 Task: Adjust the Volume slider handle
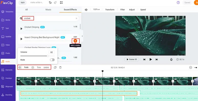click(48, 56)
